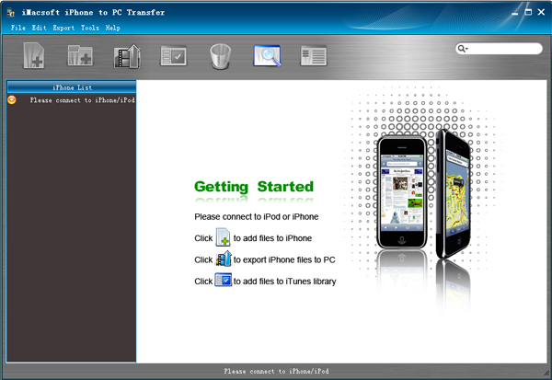
Task: Open the Help menu
Action: coord(113,28)
